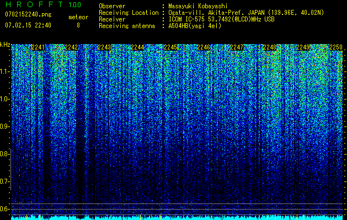Click the 2246 time marker

coord(204,47)
